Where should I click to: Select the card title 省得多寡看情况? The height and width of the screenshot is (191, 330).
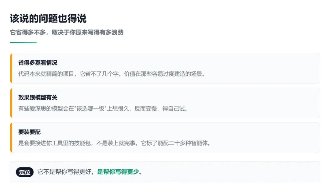[38, 62]
